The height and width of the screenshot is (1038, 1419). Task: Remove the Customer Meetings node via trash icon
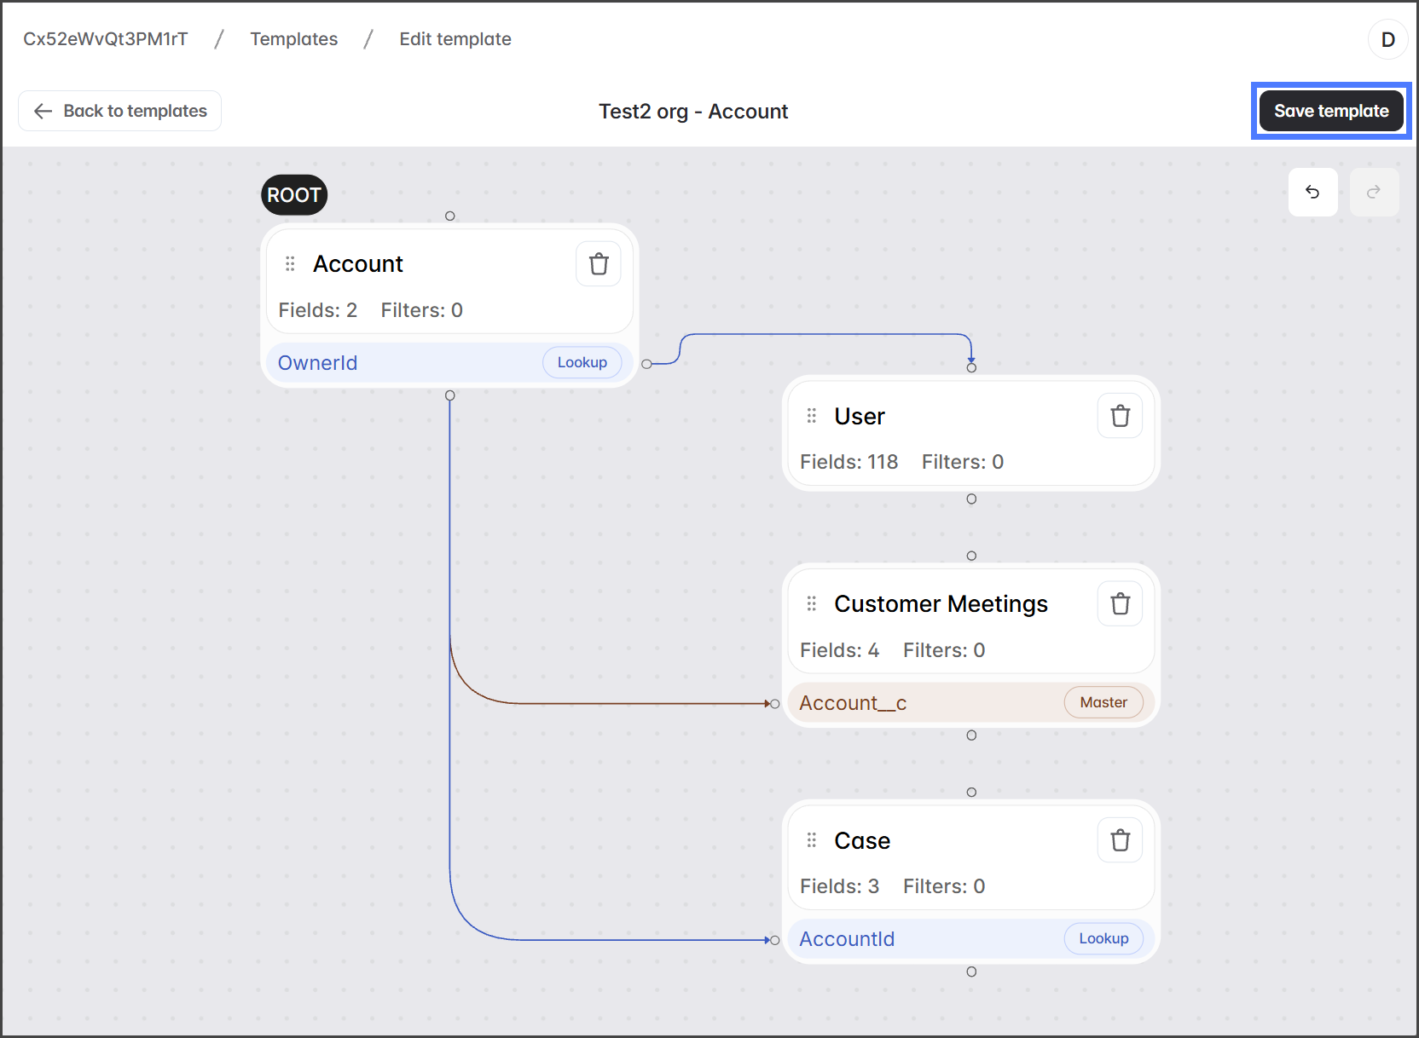(1120, 604)
